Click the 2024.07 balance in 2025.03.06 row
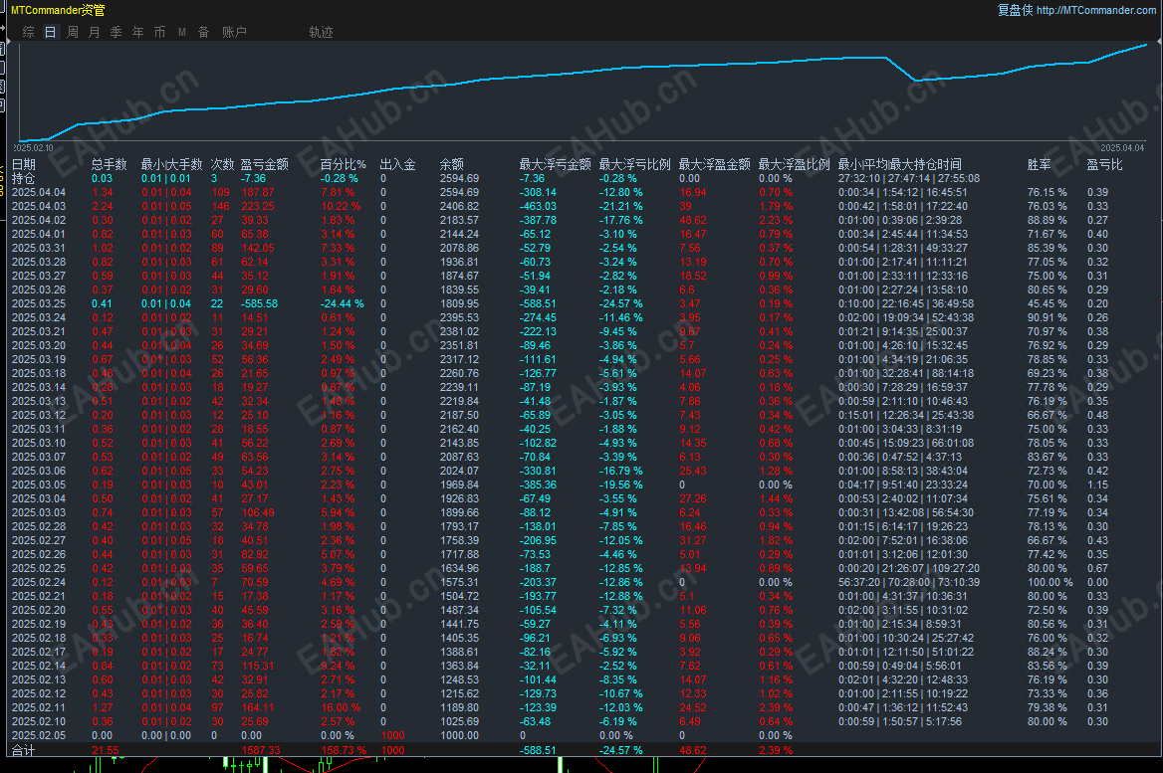This screenshot has width=1163, height=773. pyautogui.click(x=459, y=471)
